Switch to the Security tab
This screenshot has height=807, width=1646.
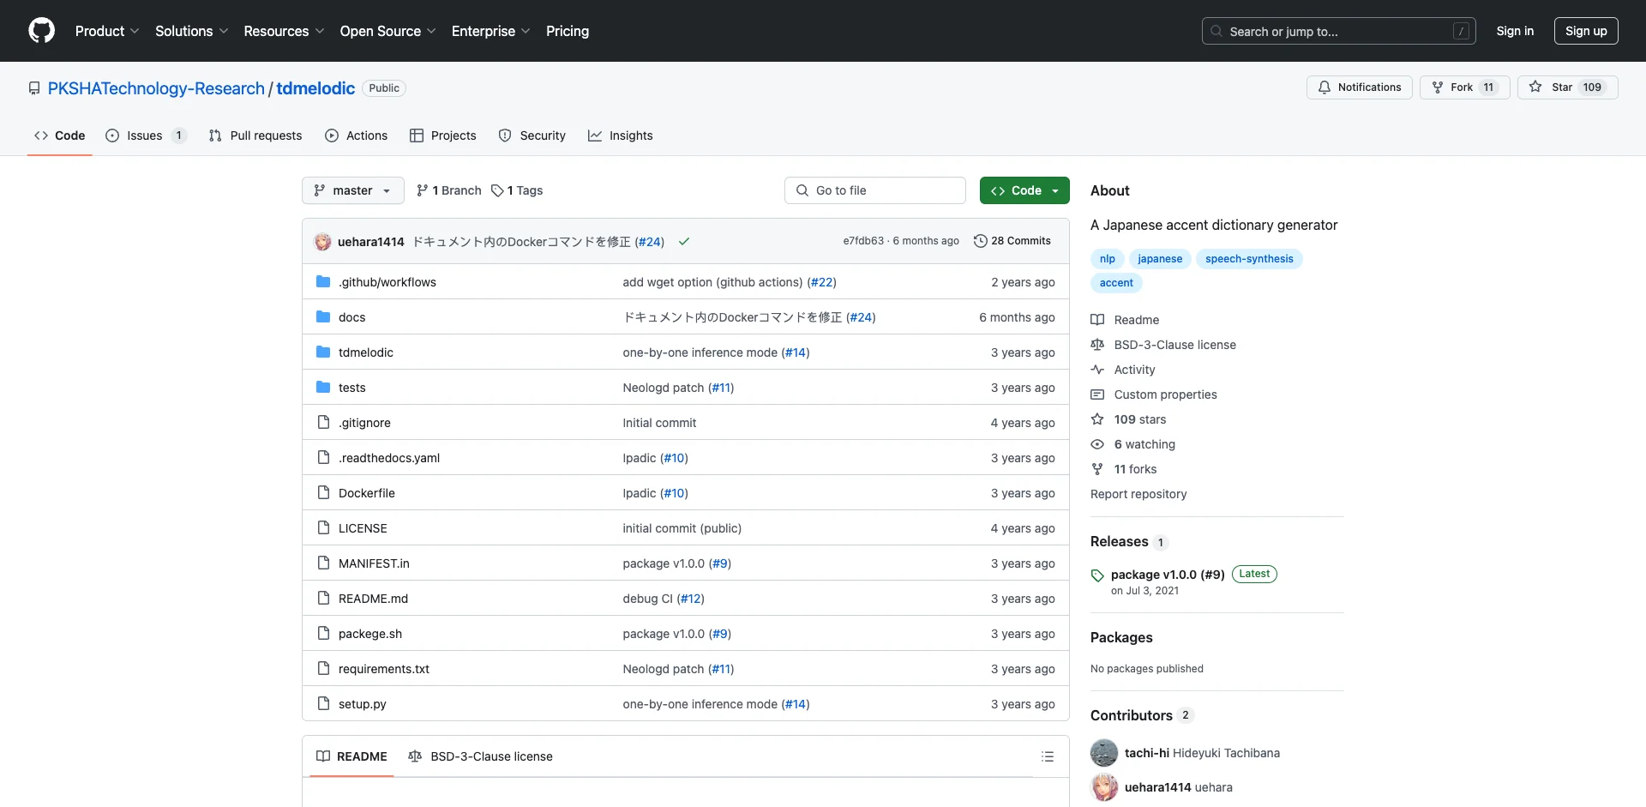pyautogui.click(x=532, y=136)
